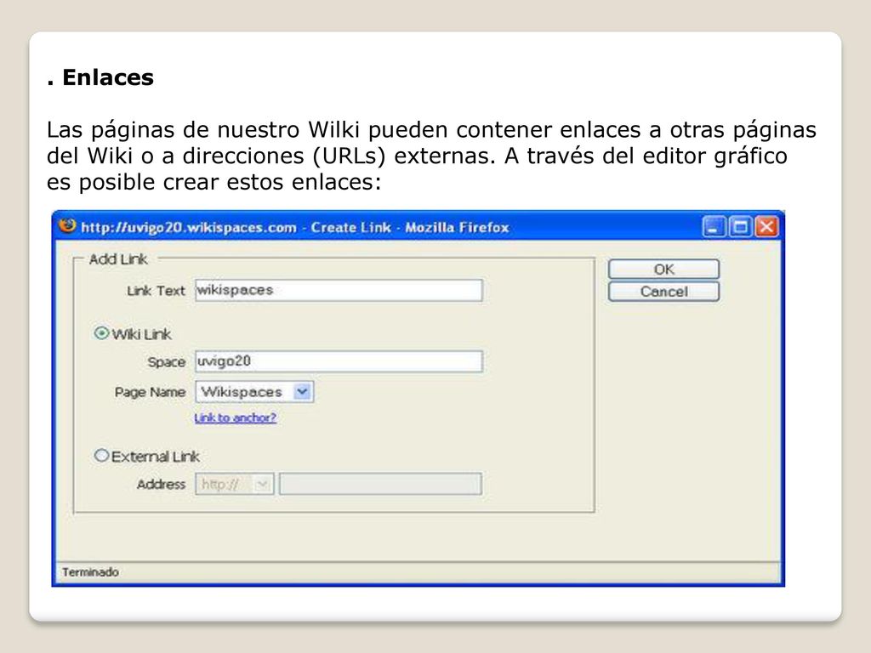
Task: Select the External Link radio button
Action: pos(101,456)
